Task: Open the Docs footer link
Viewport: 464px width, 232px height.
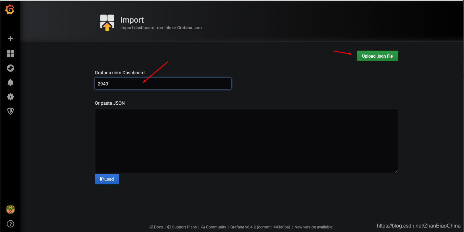Action: pos(156,227)
